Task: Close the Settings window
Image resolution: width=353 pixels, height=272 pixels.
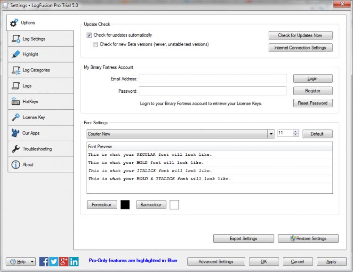Action: click(343, 4)
